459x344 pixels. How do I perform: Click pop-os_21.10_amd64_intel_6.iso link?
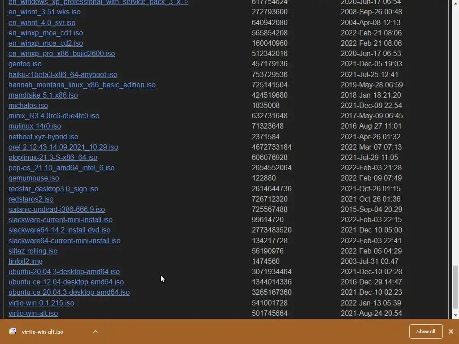[61, 168]
